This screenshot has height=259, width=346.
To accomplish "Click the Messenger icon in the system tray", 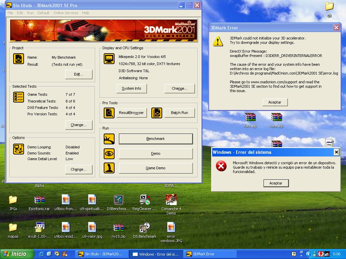I will (x=315, y=254).
